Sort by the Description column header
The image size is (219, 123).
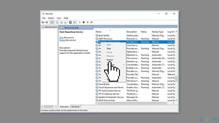[x=133, y=32]
